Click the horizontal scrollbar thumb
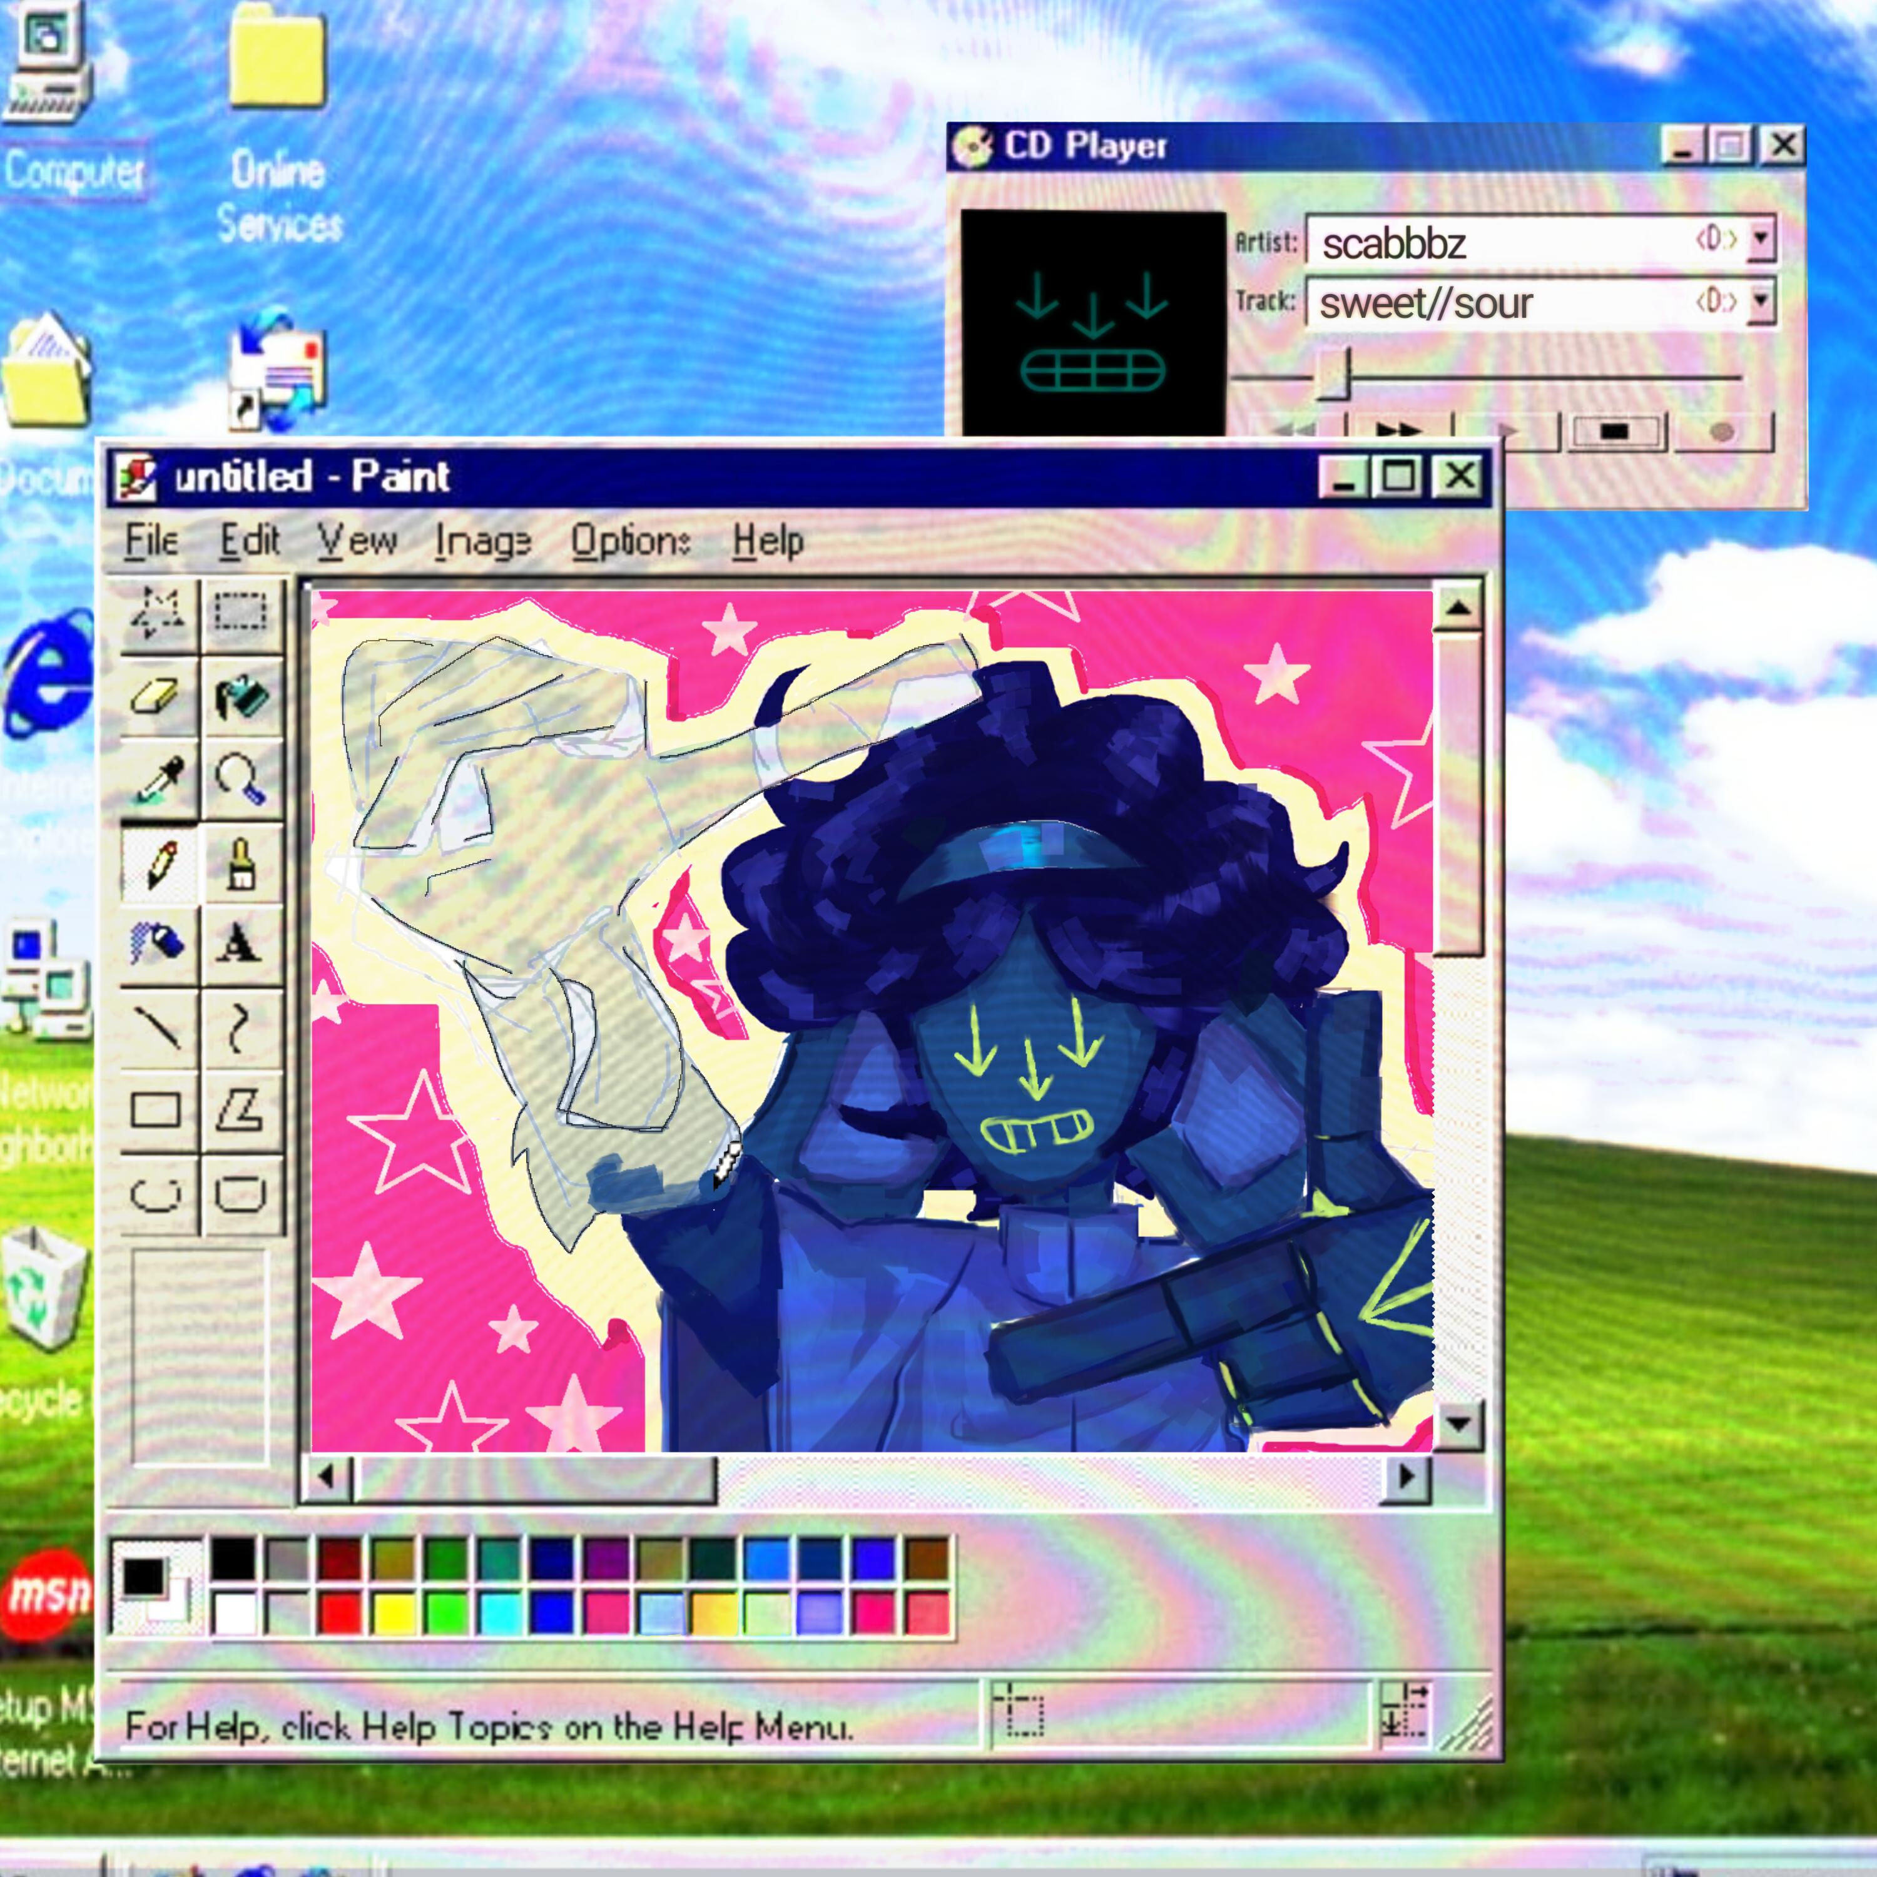This screenshot has height=1877, width=1877. [536, 1480]
